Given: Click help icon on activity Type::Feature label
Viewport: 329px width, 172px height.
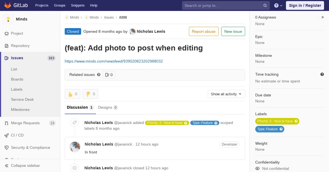Looking at the screenshot, I should click(x=216, y=123).
